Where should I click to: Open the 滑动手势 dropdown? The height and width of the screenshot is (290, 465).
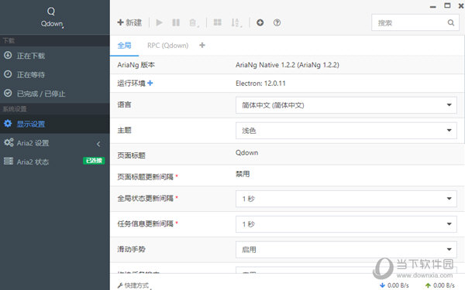[346, 250]
